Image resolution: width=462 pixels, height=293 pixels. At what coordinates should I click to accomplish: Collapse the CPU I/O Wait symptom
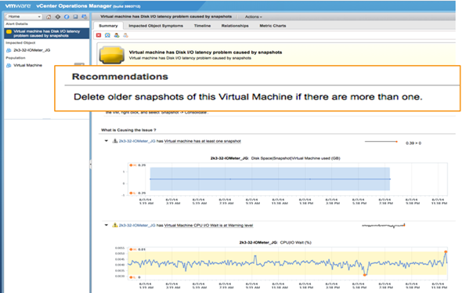tap(106, 225)
